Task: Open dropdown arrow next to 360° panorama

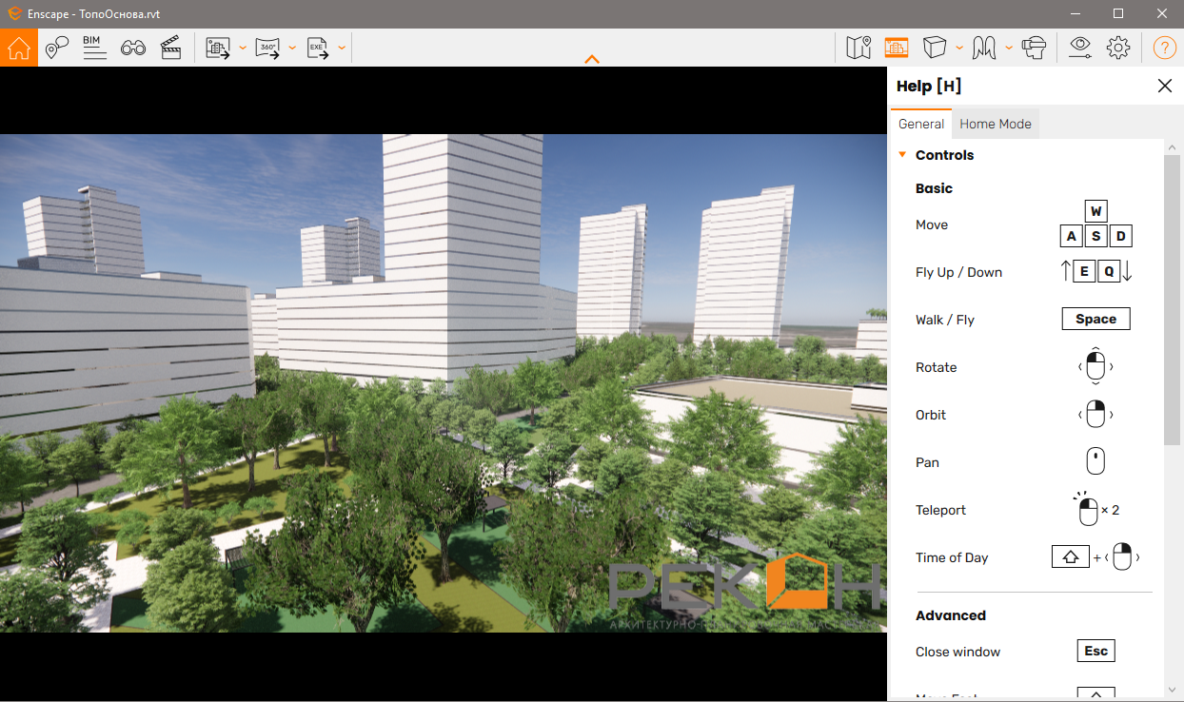Action: point(292,48)
